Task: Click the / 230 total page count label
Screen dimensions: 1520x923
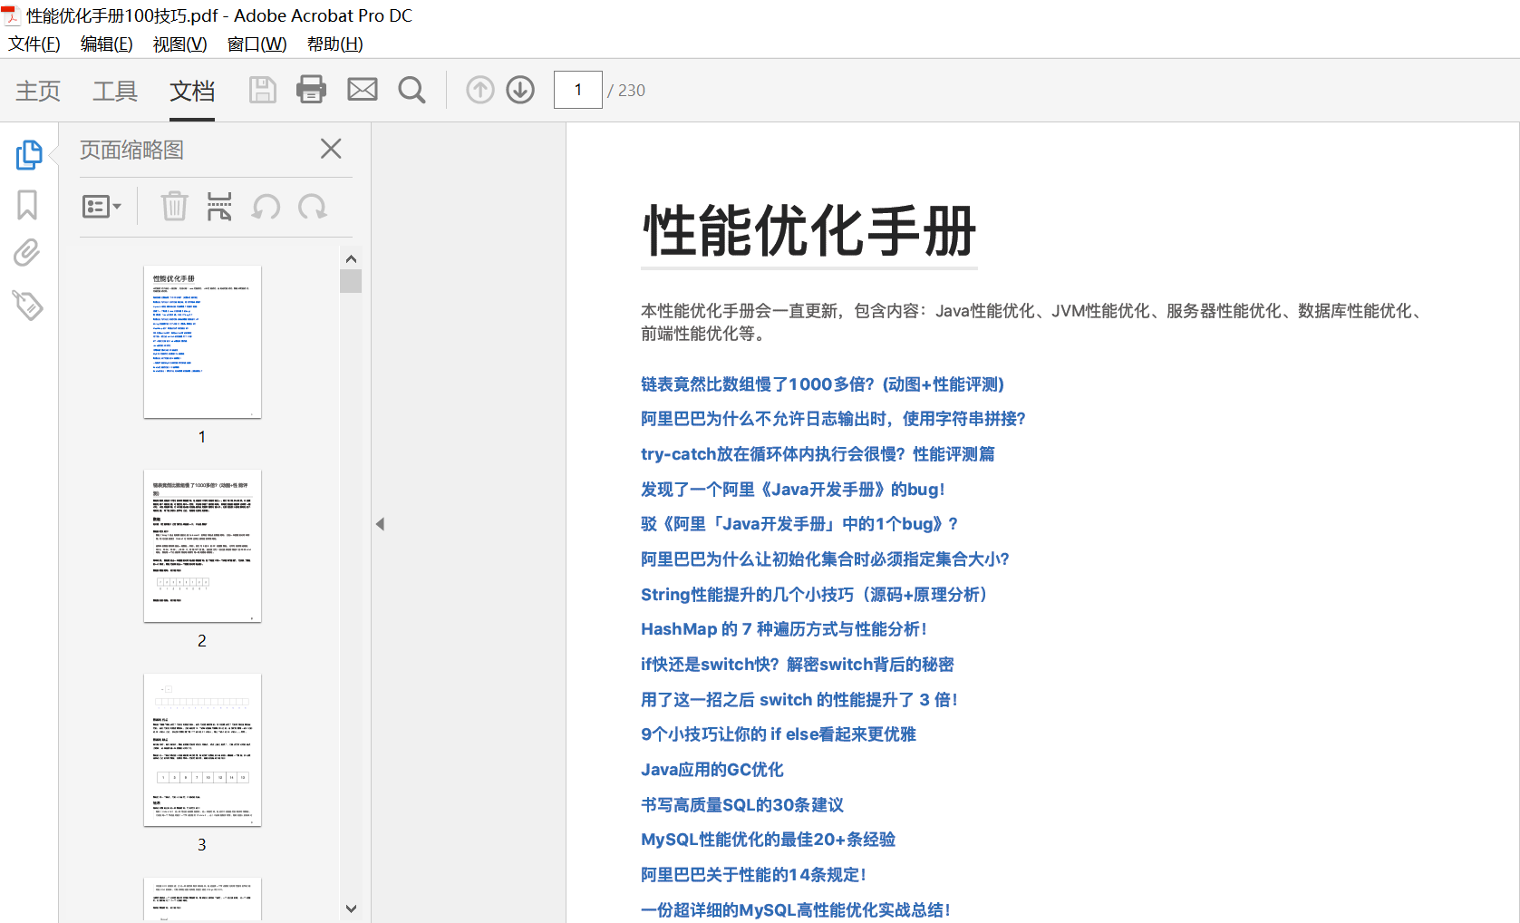Action: pos(626,90)
